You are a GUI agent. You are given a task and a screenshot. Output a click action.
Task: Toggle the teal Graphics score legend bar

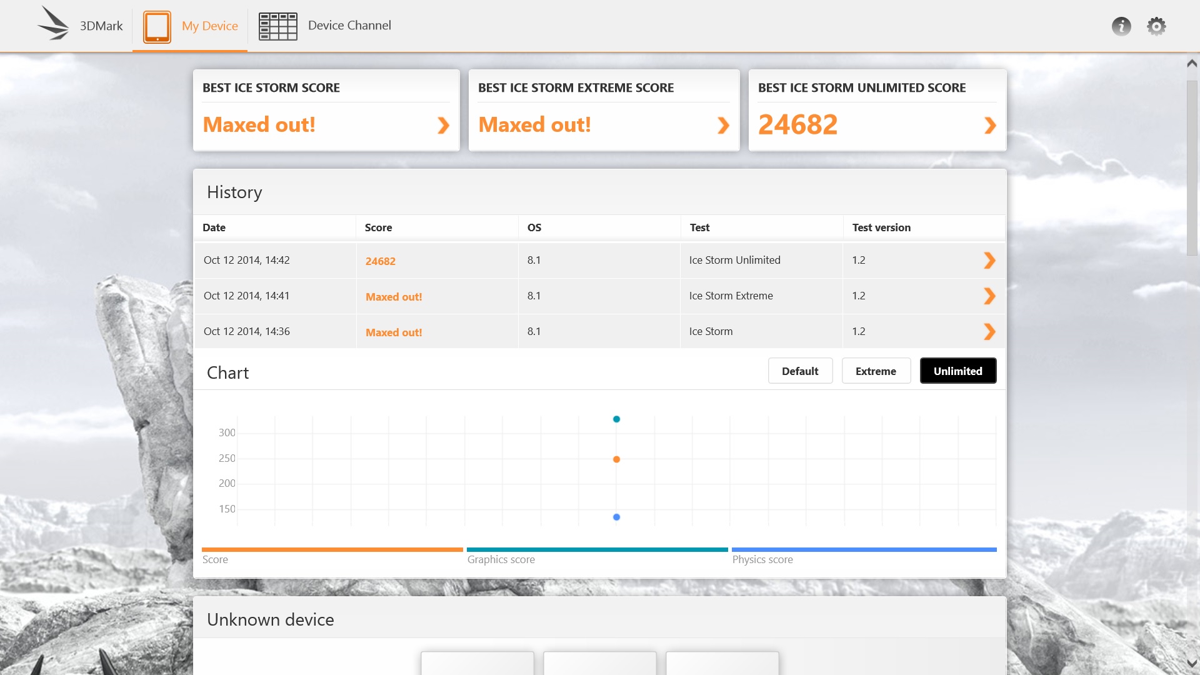point(597,550)
